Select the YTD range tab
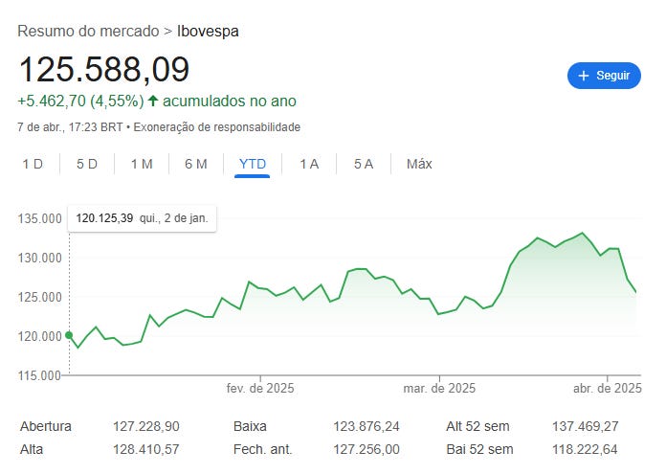 pos(253,164)
